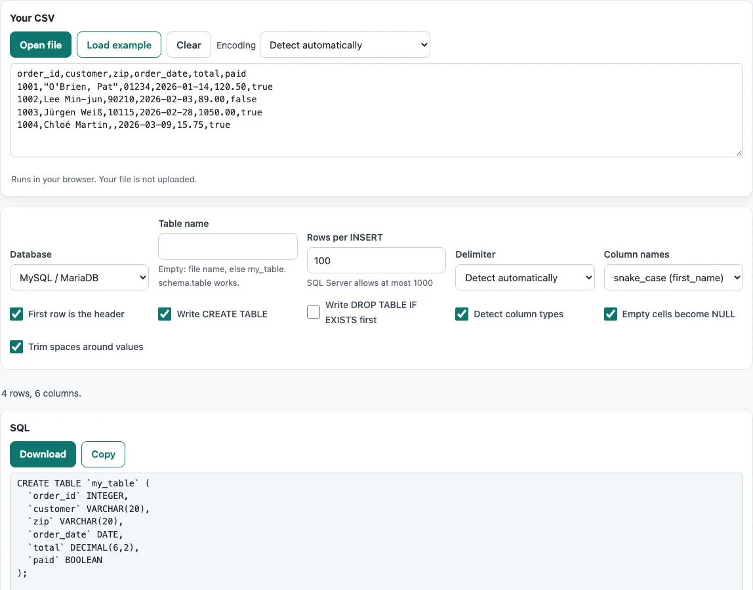
Task: Click "Runs in your browser" notice text
Action: tap(104, 179)
